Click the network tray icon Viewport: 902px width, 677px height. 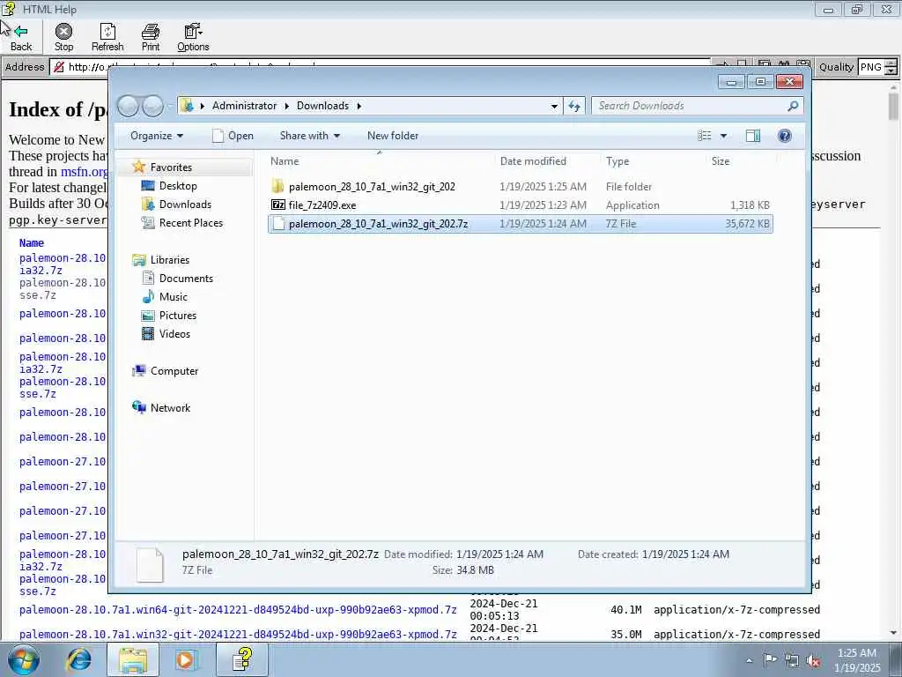792,661
